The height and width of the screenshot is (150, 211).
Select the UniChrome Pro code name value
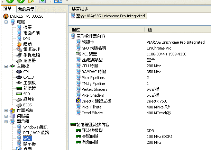click(x=159, y=48)
